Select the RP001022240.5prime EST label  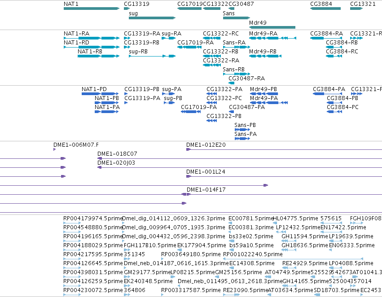point(253,254)
